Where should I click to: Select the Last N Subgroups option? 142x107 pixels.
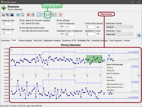(65, 23)
